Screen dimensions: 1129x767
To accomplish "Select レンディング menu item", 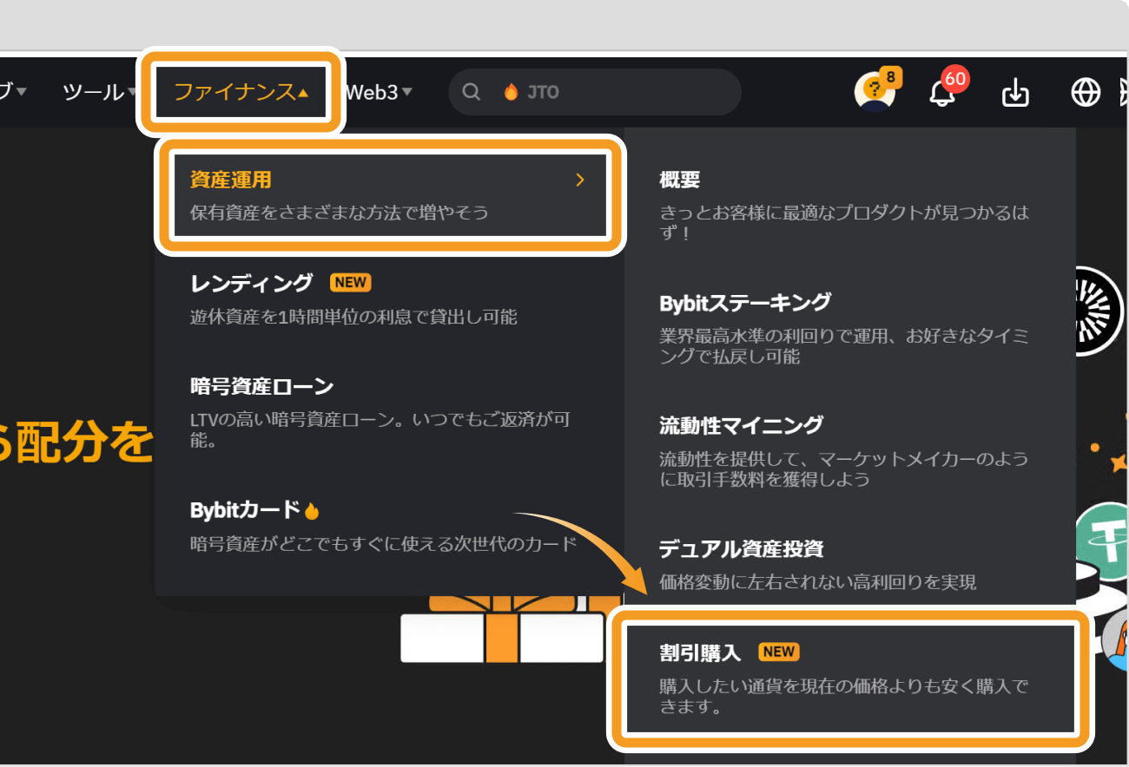I will pyautogui.click(x=252, y=283).
